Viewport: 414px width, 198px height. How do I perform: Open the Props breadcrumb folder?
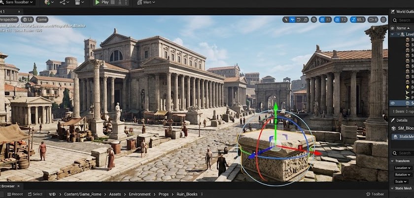coord(164,194)
